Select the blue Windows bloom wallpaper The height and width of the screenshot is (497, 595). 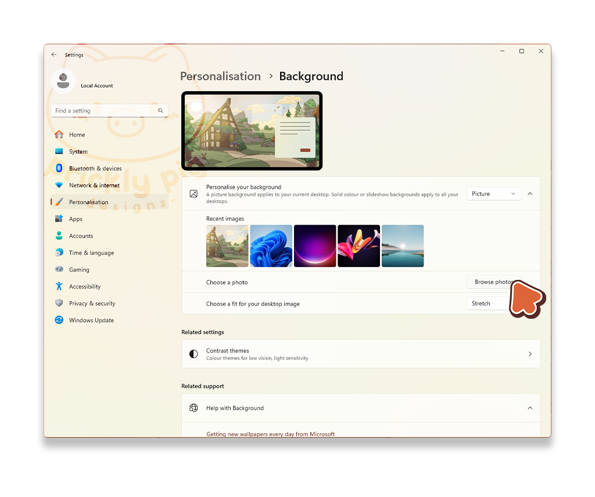271,246
